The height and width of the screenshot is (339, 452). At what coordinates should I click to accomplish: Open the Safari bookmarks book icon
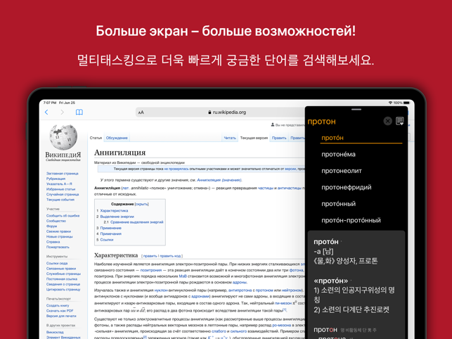pyautogui.click(x=79, y=113)
